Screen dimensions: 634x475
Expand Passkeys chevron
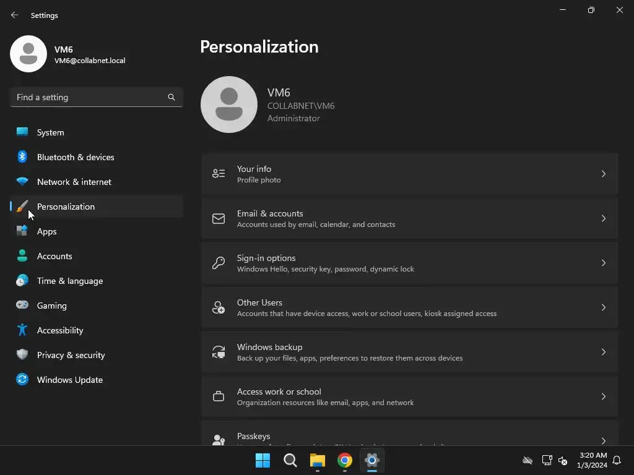pos(603,440)
